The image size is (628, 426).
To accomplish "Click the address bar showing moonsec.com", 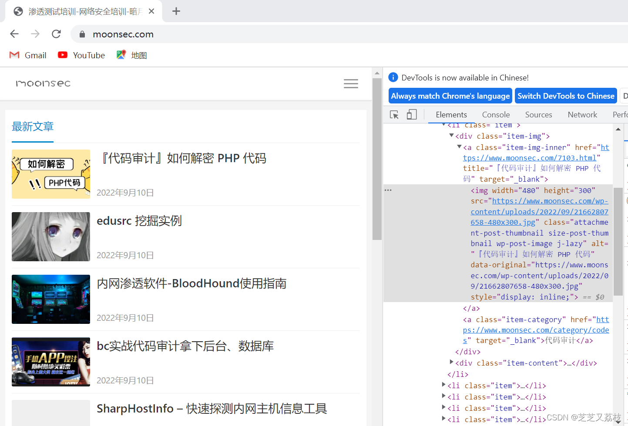I will (348, 34).
